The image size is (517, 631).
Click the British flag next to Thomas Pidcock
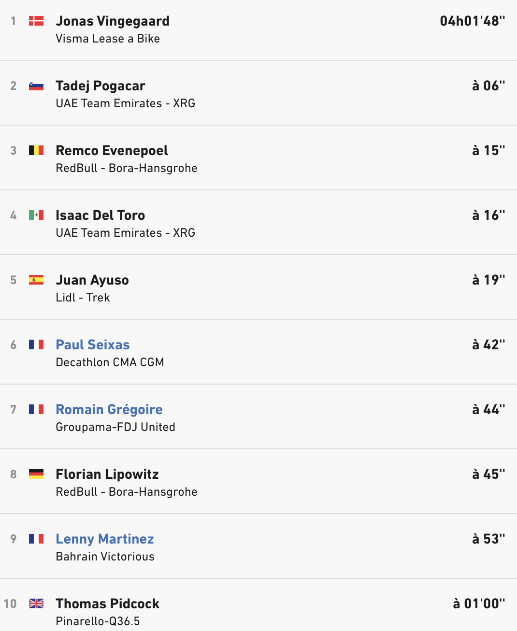[36, 603]
